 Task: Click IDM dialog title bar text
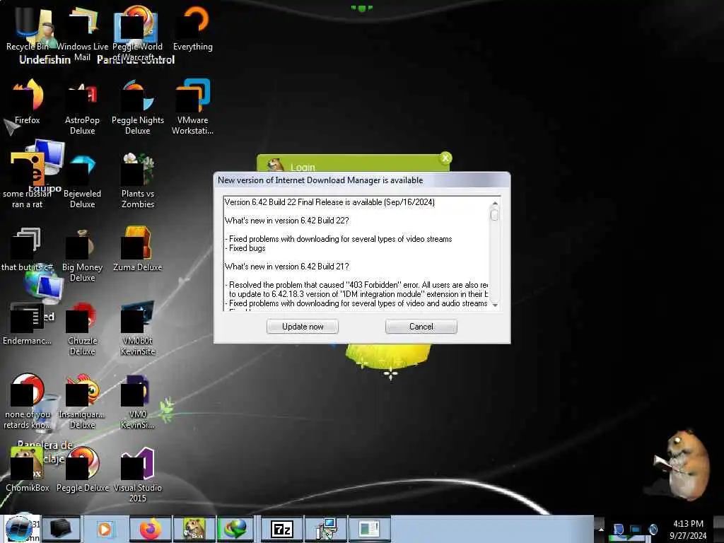click(320, 180)
